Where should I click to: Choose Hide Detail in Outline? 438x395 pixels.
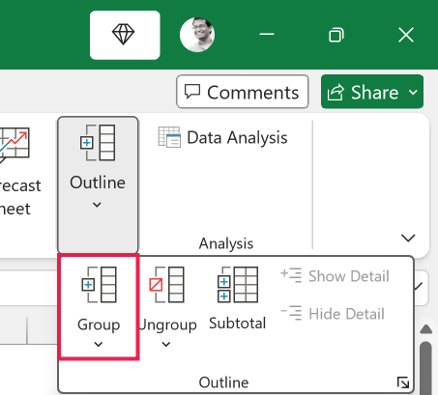[333, 314]
